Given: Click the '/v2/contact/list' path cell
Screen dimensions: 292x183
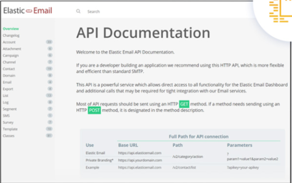Looking at the screenshot, I should tap(184, 167).
